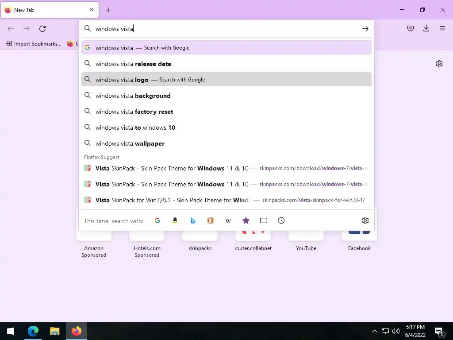This screenshot has width=453, height=340.
Task: Open Vista SkinPack for Win7/8.1 result
Action: click(226, 200)
